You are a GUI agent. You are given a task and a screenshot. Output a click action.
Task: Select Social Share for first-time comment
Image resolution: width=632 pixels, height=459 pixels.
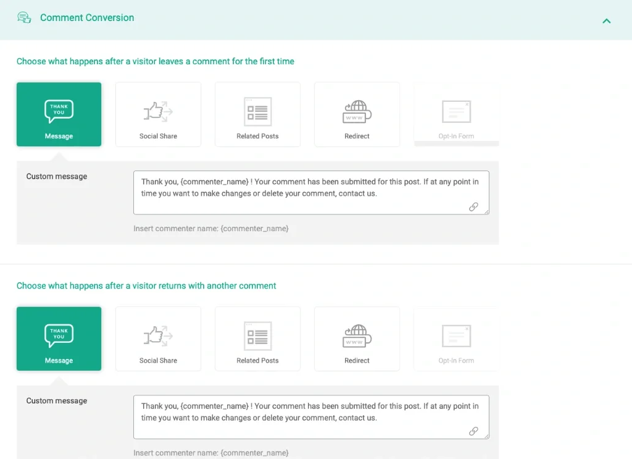point(158,114)
